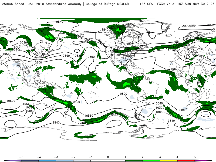Click the bright green anomaly patch over Colombia
The height and width of the screenshot is (162, 216).
point(138,79)
